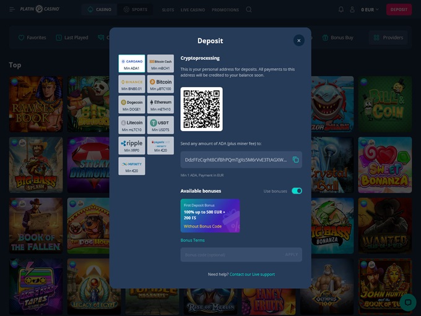Image resolution: width=421 pixels, height=316 pixels.
Task: Select USDT payment method
Action: pos(160,125)
